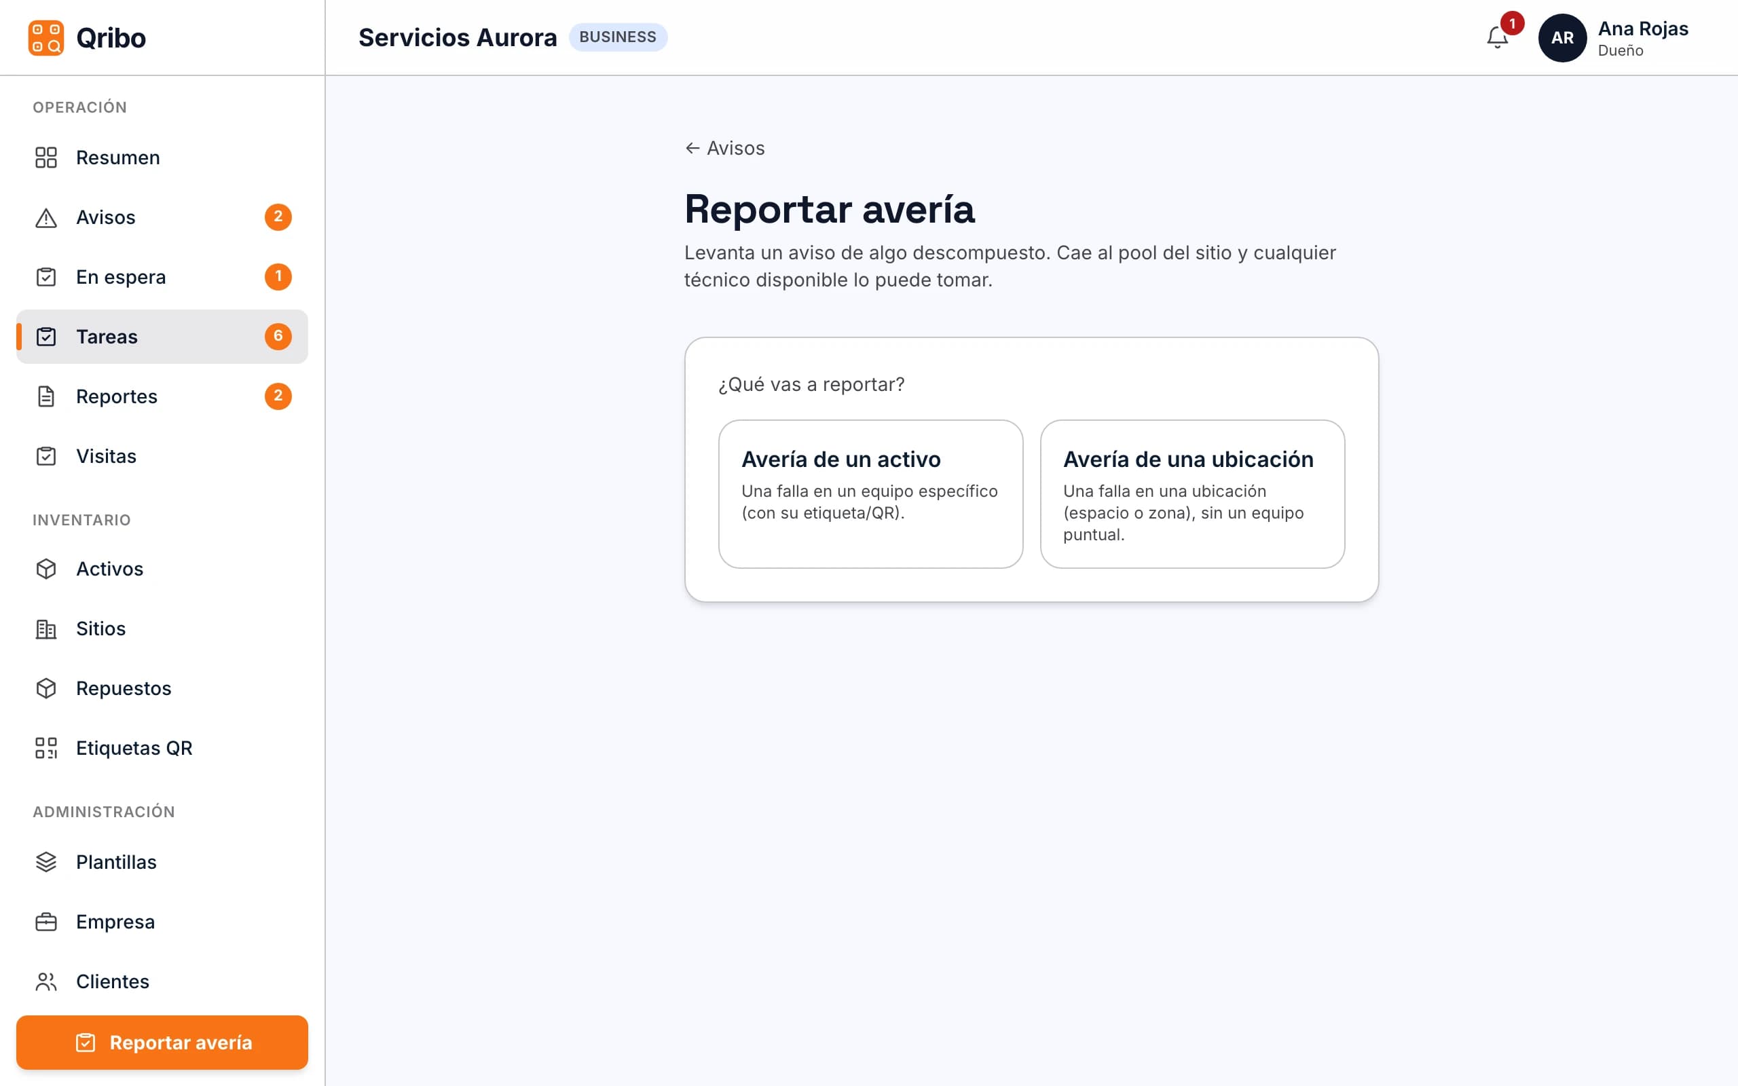Click the AR user avatar

(x=1562, y=38)
